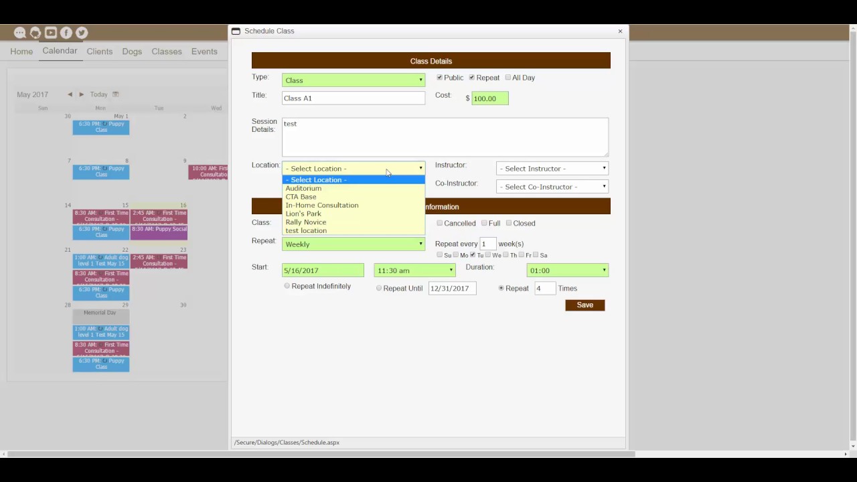Viewport: 857px width, 482px height.
Task: Click the Start date field 5/16/2017
Action: click(x=323, y=270)
